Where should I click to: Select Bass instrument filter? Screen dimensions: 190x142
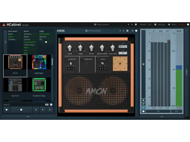[x=10, y=34]
